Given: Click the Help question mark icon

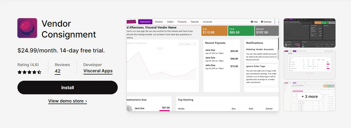Looking at the screenshot, I should point(252,22).
